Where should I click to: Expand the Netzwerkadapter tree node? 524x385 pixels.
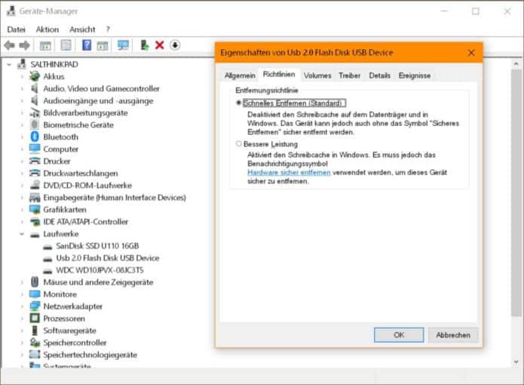[21, 306]
